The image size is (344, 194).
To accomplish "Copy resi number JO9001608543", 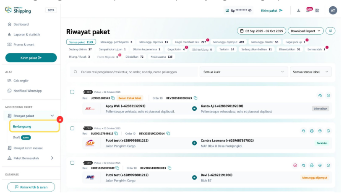I will (113, 98).
